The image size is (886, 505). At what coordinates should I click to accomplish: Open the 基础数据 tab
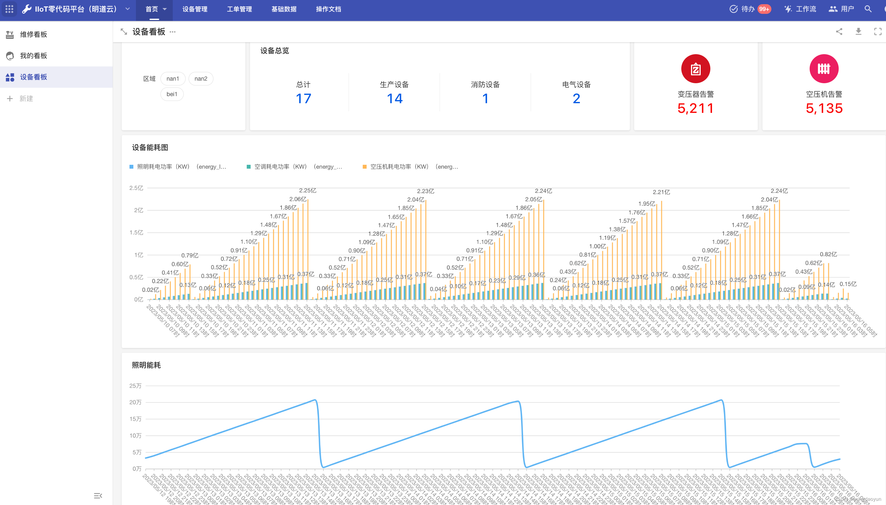point(283,9)
